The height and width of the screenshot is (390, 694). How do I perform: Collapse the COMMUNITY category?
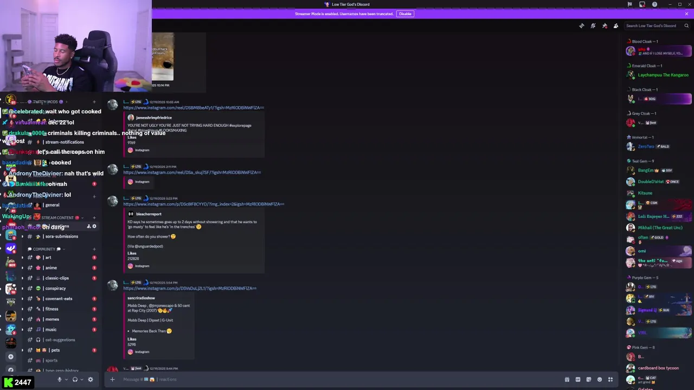44,249
